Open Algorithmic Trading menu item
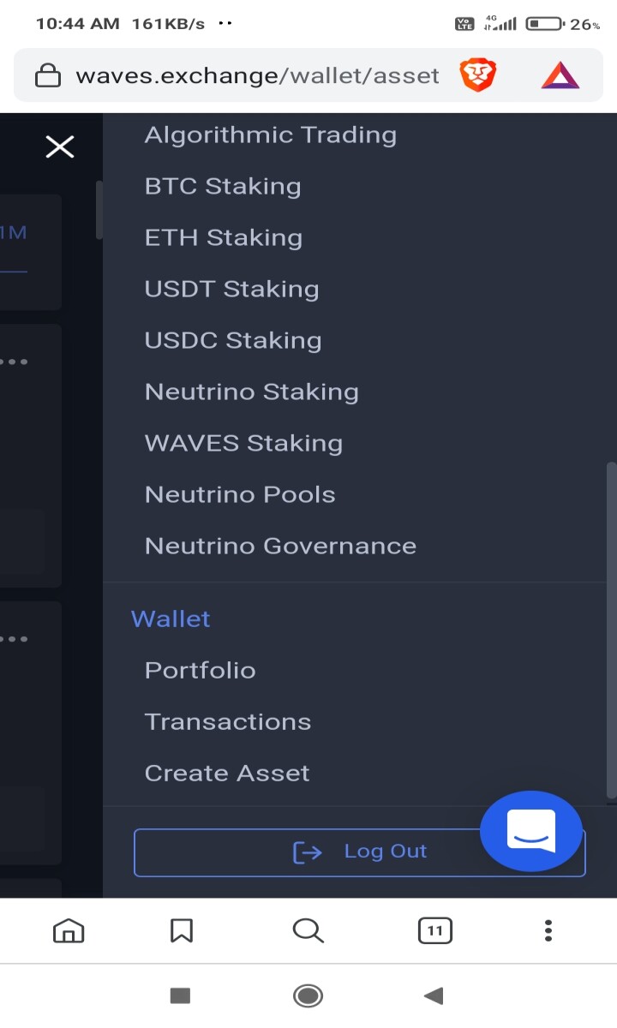Image resolution: width=617 pixels, height=1028 pixels. (271, 135)
